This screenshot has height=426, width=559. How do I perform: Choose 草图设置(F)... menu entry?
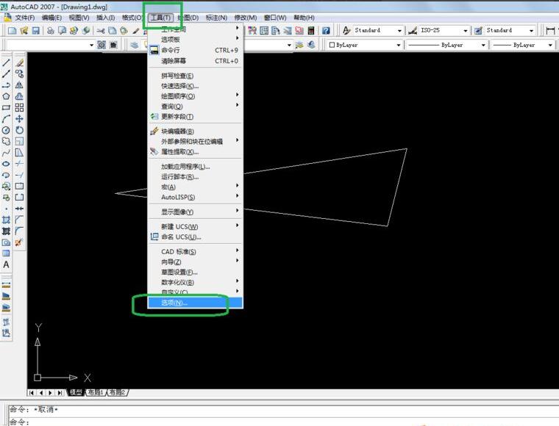[x=195, y=272]
